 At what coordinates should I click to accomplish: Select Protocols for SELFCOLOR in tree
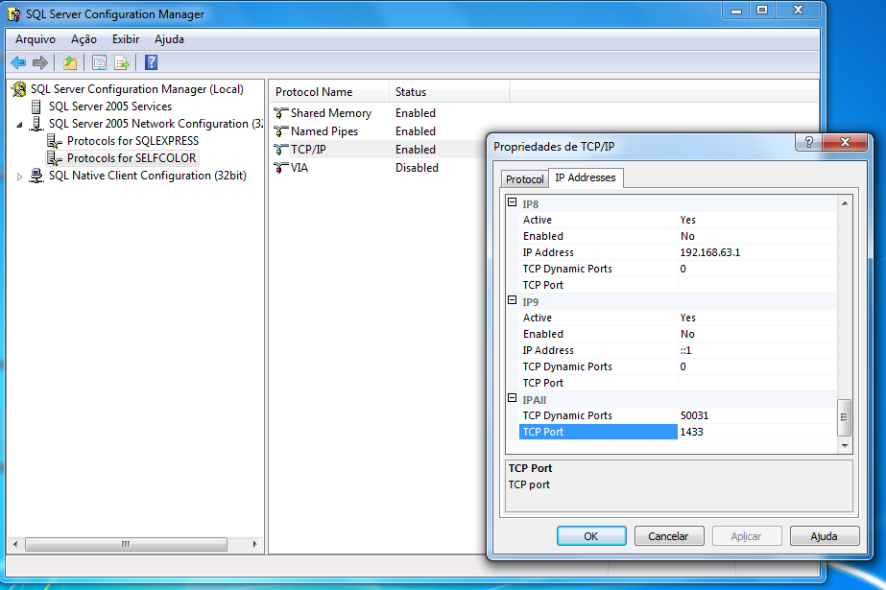tap(132, 158)
